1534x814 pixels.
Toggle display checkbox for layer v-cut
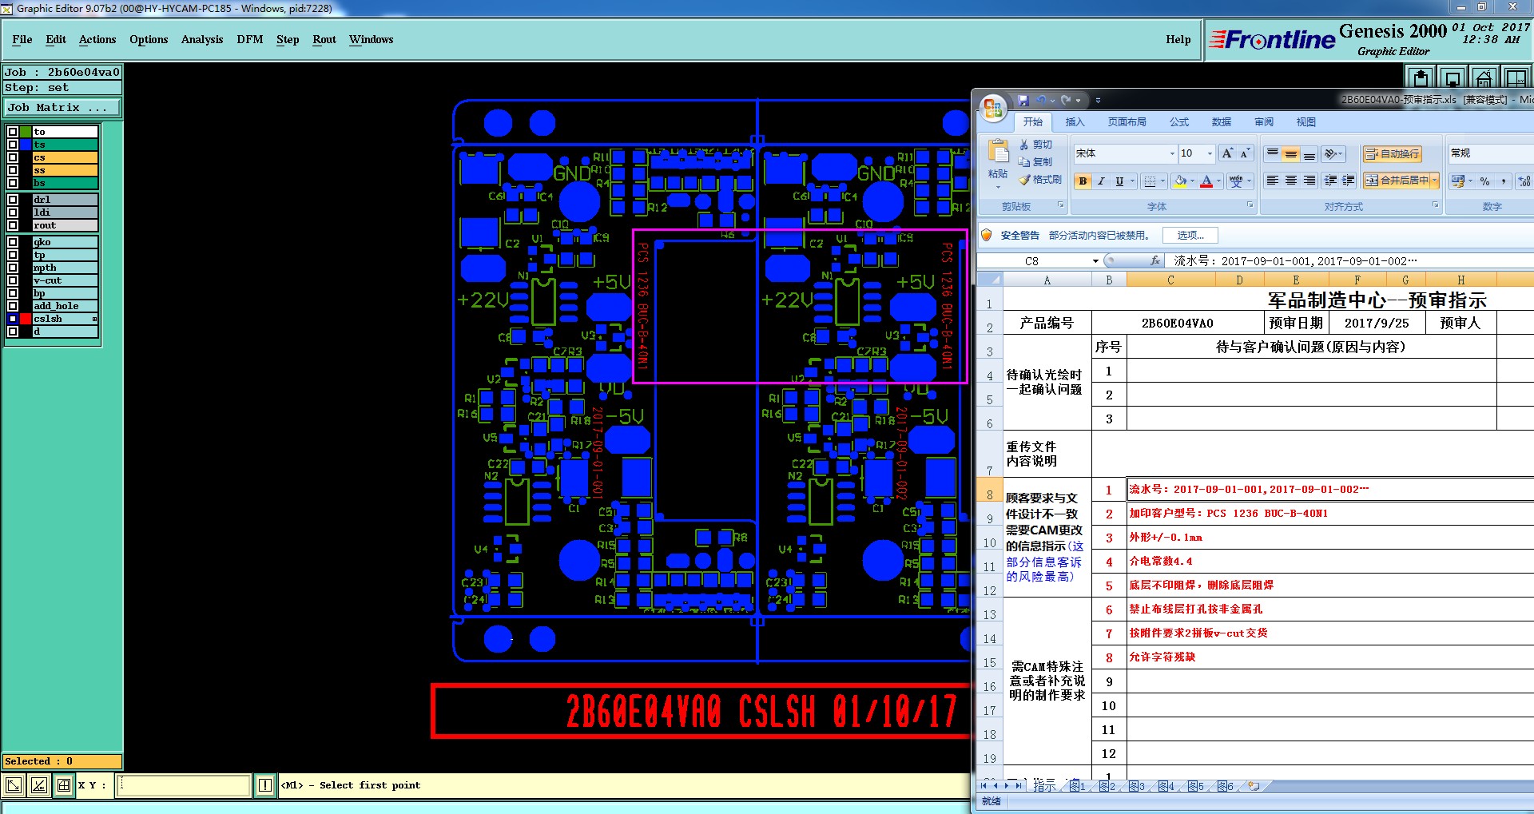13,280
